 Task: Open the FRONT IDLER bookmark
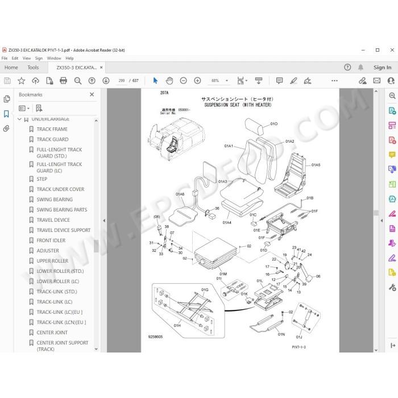coord(51,241)
